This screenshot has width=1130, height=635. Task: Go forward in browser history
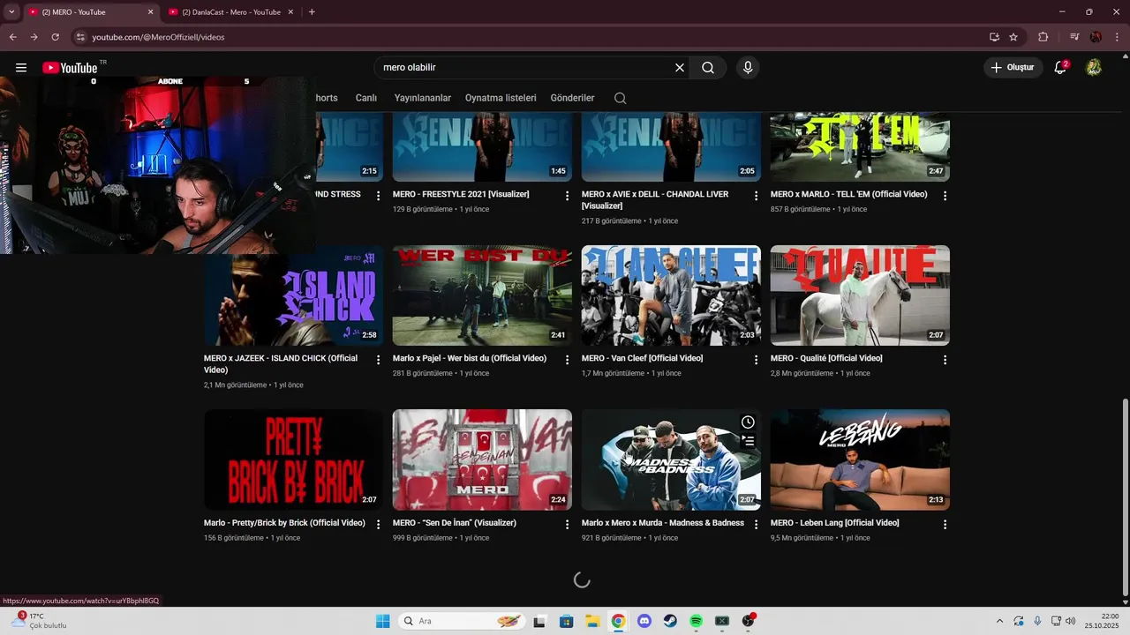coord(34,37)
